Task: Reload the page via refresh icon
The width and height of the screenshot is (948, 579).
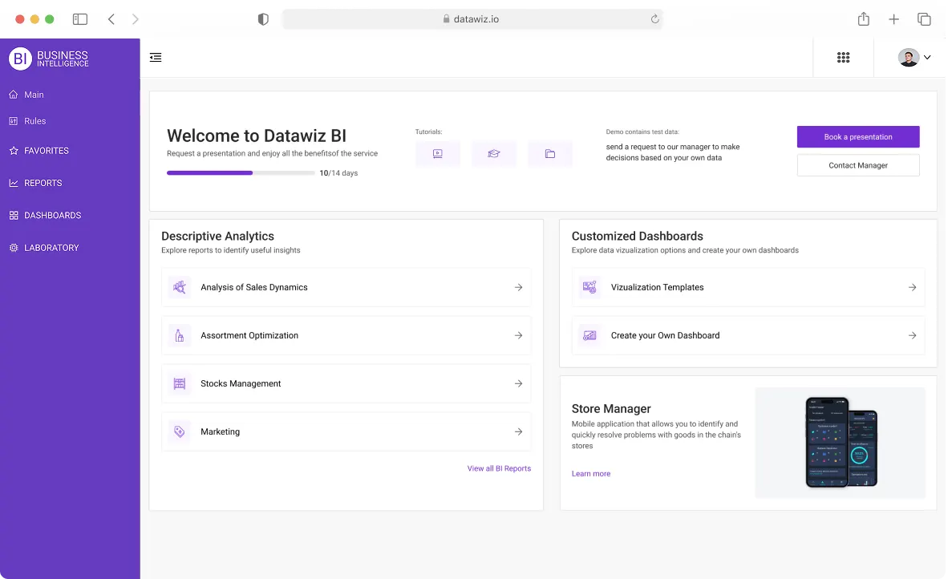Action: 654,19
